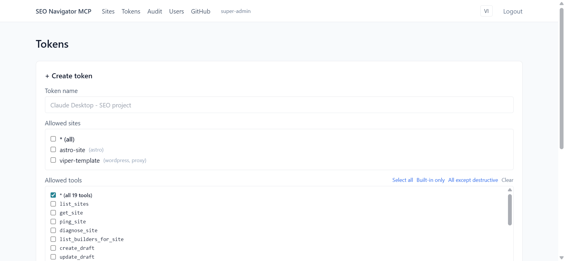Check the get_site tool checkbox
565x261 pixels.
(x=53, y=213)
